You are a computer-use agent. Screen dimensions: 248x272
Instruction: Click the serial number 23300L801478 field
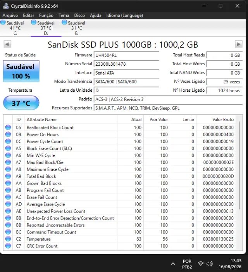click(126, 64)
